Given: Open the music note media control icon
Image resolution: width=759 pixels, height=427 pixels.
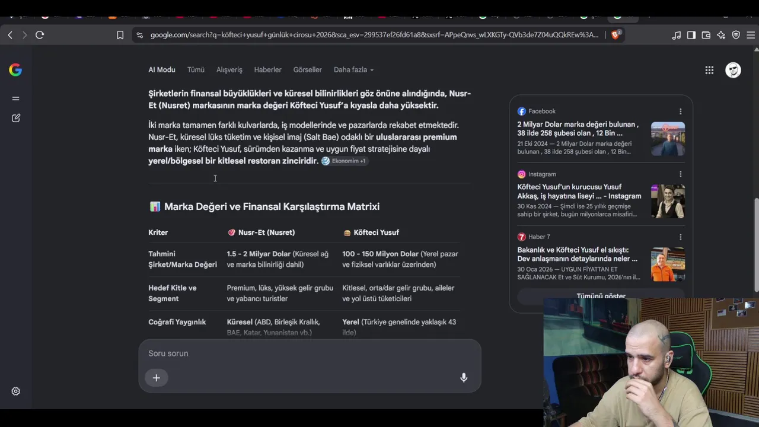Looking at the screenshot, I should 677,35.
